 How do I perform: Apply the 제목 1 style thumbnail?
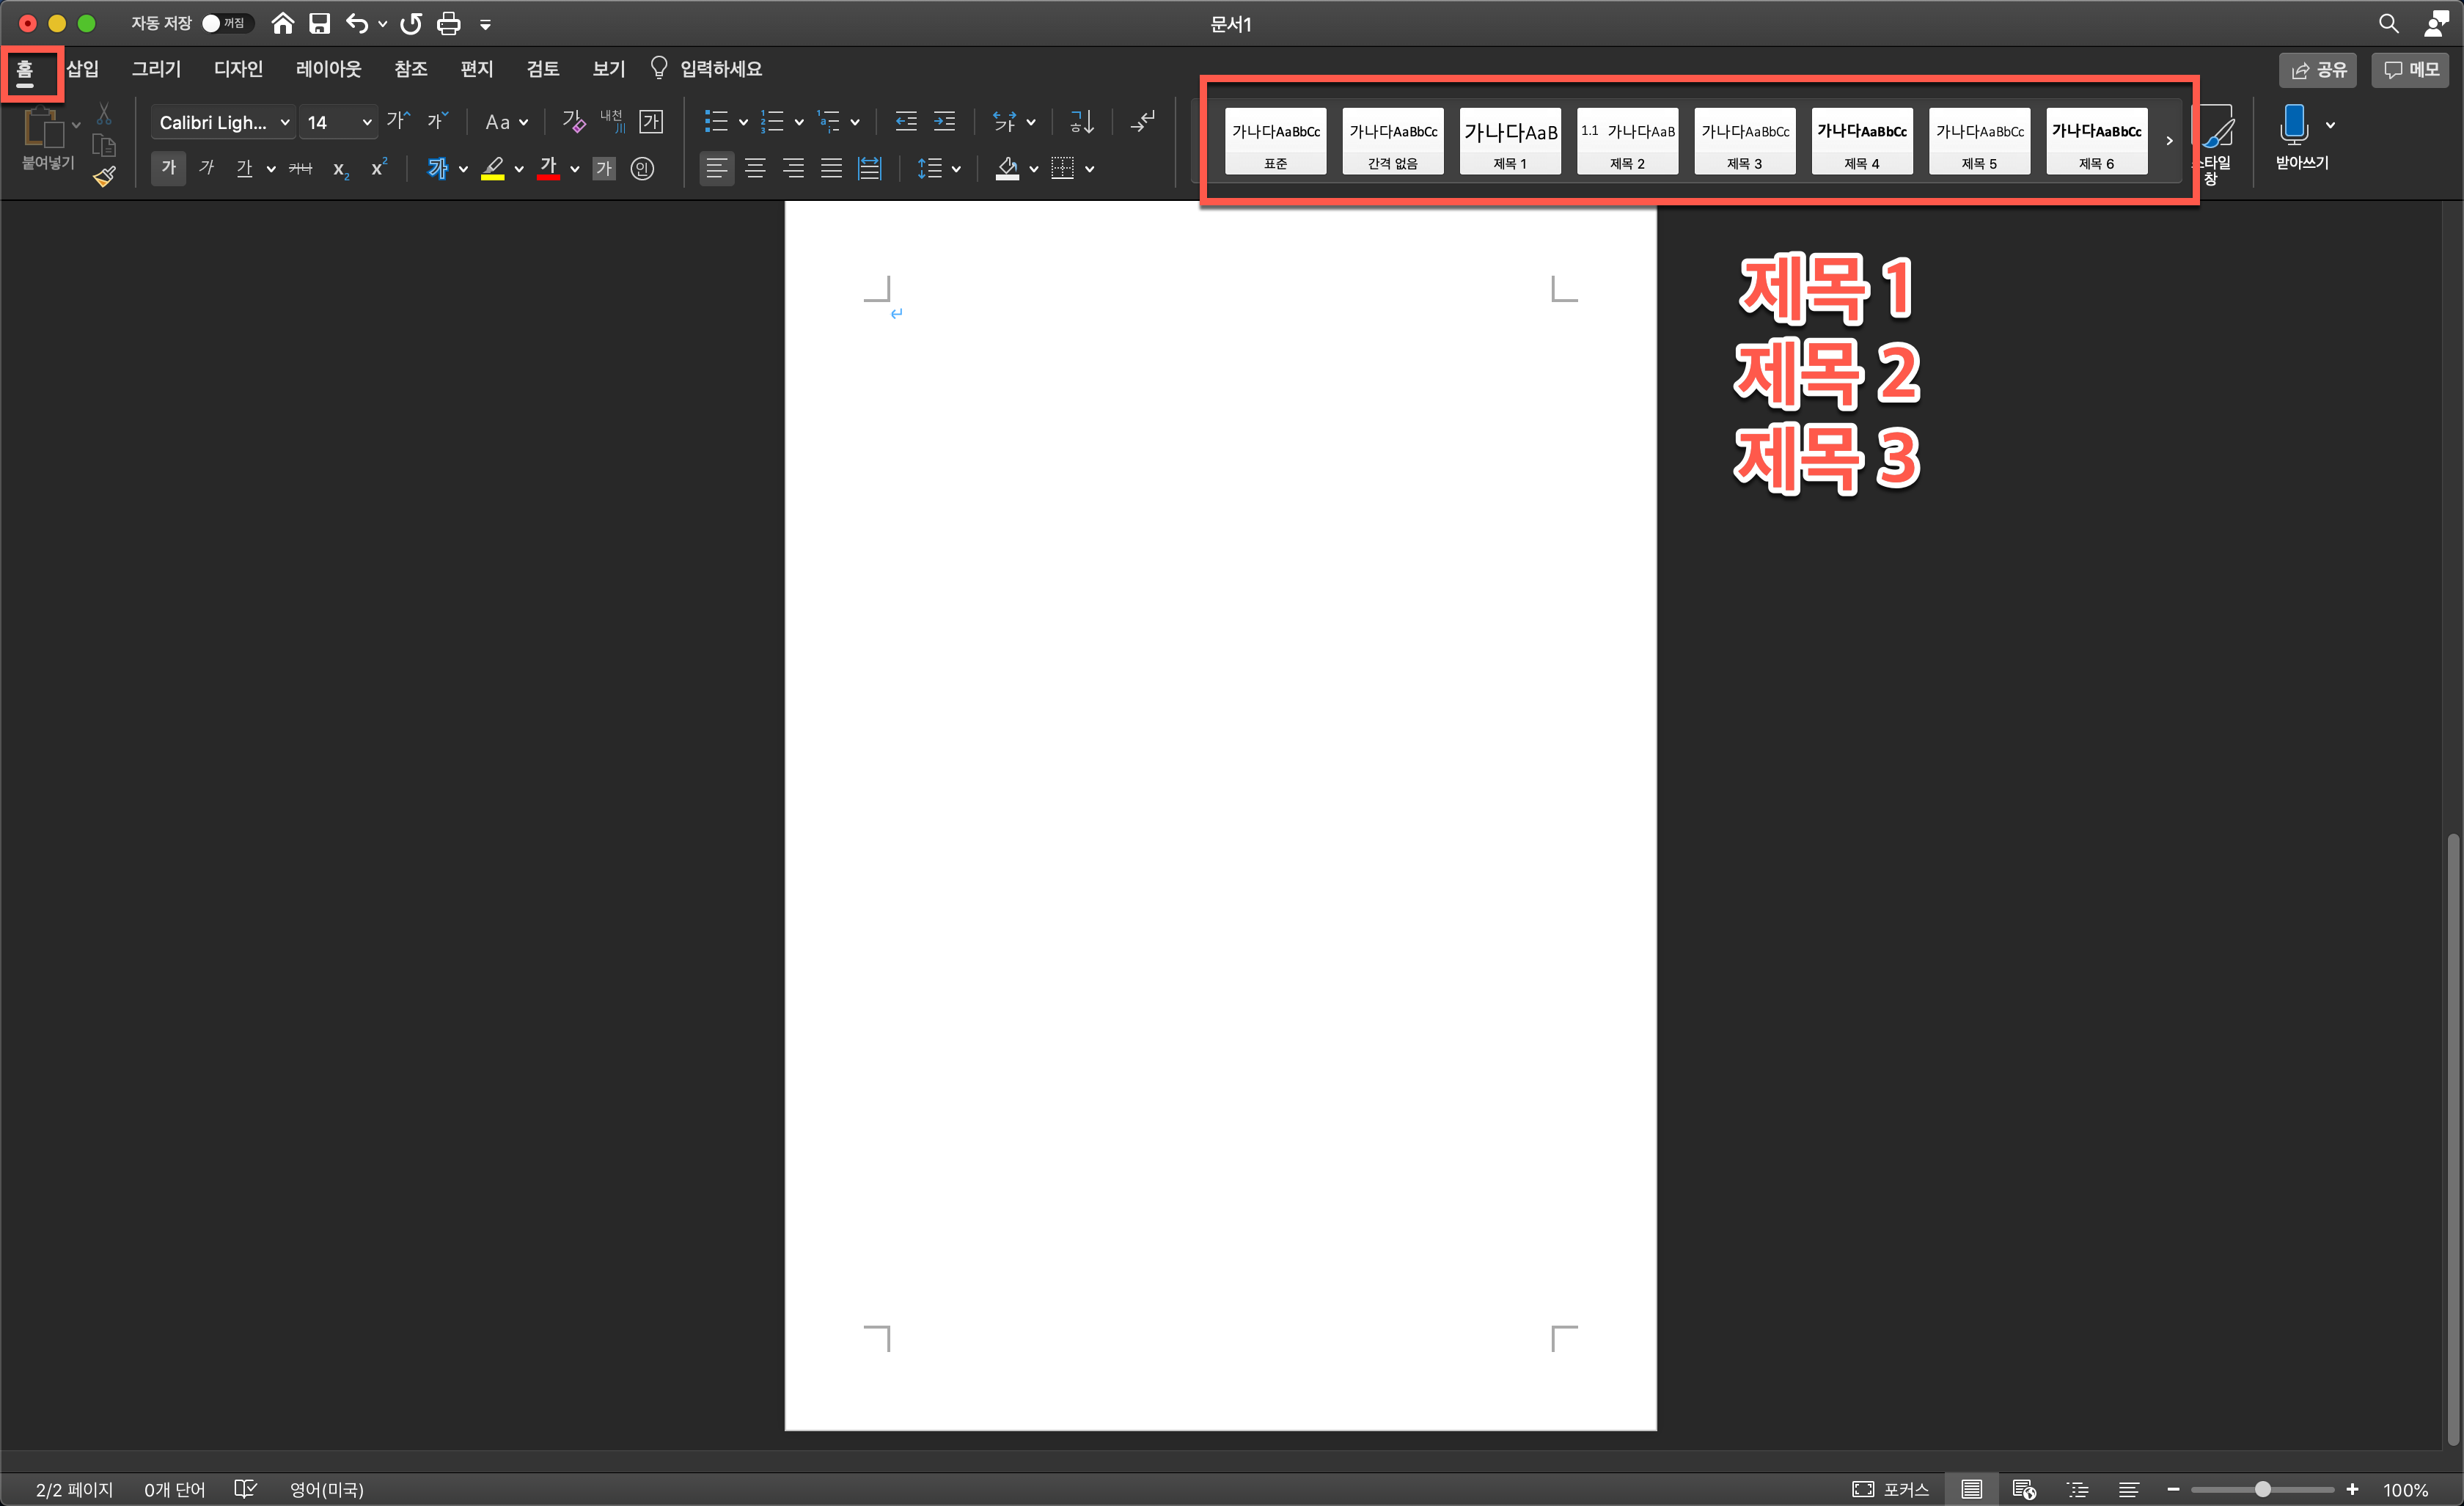coord(1510,141)
